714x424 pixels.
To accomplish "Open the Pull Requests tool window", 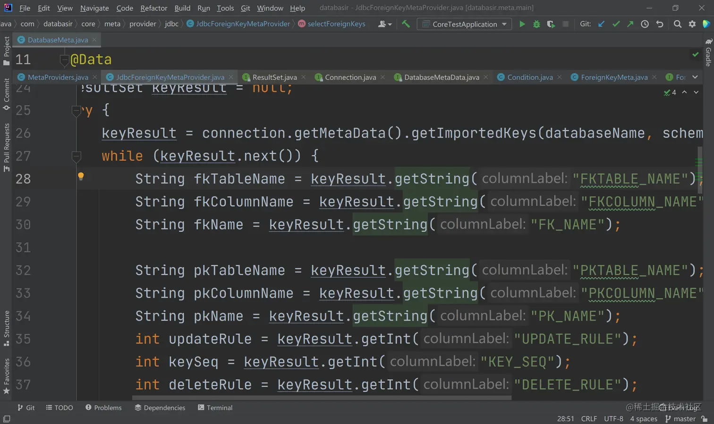I will [x=7, y=147].
